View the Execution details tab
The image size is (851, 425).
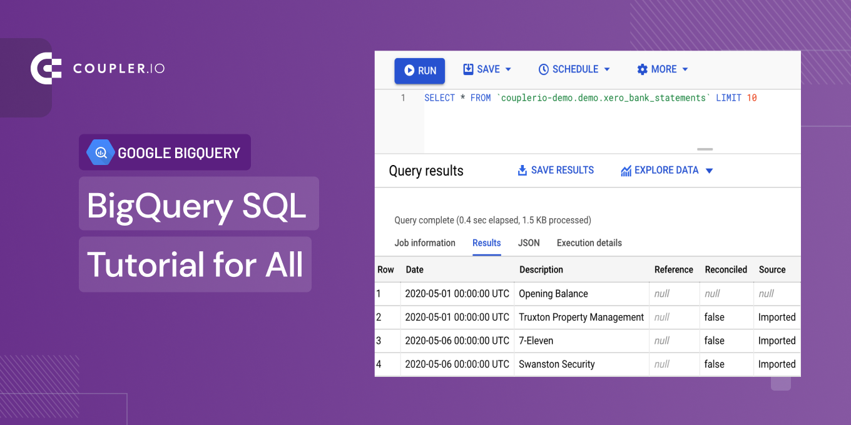click(x=589, y=243)
